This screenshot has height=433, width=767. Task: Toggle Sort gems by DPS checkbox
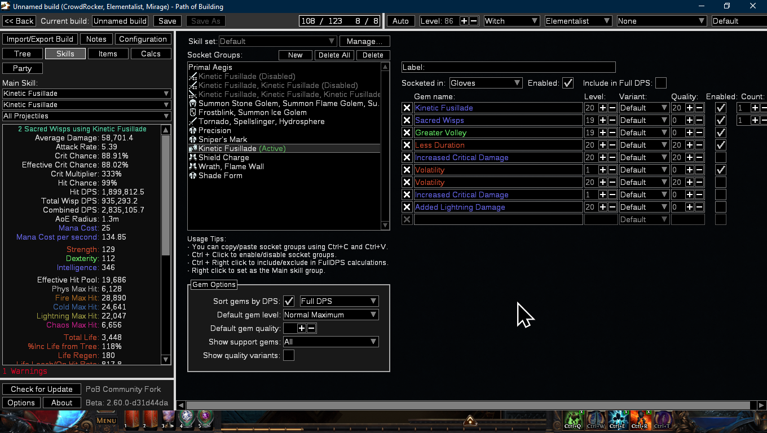(x=289, y=301)
